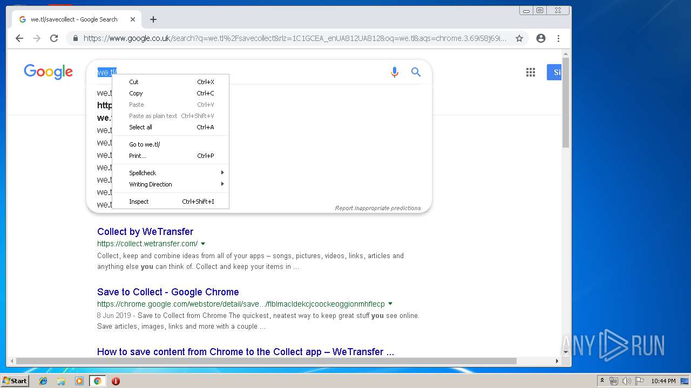Open Windows Explorer from the taskbar

61,381
